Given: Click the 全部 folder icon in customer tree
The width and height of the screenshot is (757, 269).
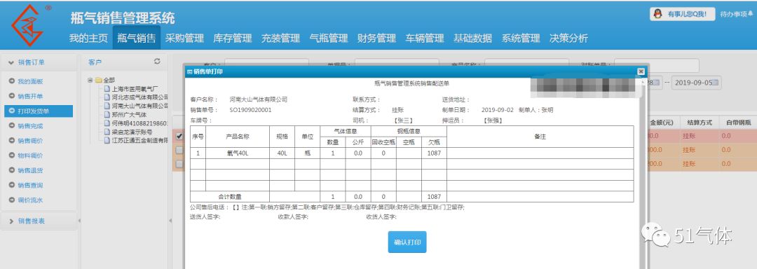Looking at the screenshot, I should point(99,80).
